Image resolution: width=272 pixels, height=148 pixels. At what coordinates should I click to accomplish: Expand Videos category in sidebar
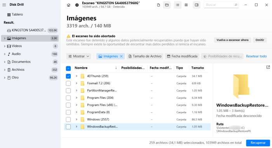[x=5, y=46]
